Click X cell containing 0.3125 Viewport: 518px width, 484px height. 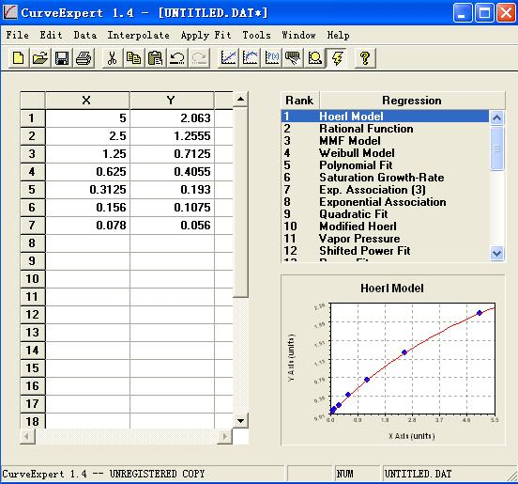coord(87,190)
